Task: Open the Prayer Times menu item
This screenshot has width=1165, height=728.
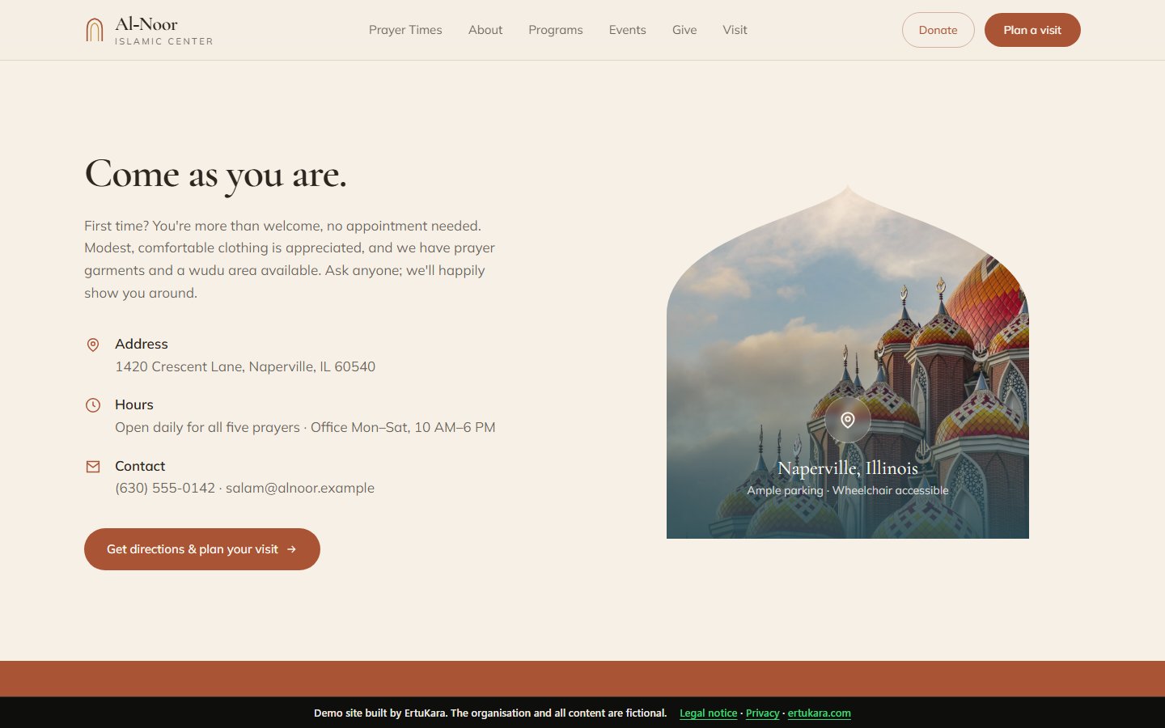Action: (x=405, y=30)
